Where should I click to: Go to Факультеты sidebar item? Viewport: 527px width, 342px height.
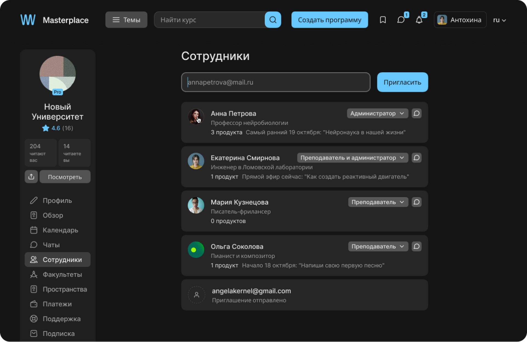[x=62, y=274]
